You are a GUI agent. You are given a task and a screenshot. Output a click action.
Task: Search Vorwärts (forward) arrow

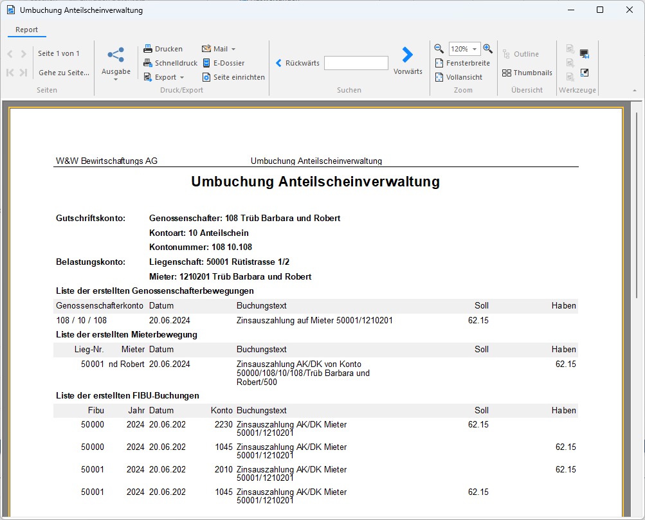pos(407,55)
